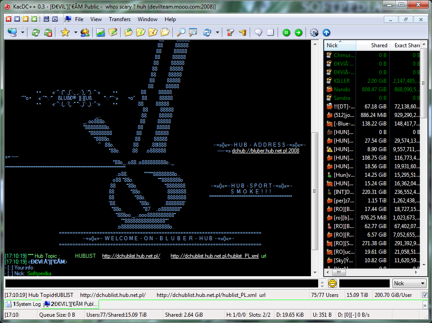
Task: Open Favorite Users star-and-people icon
Action: (85, 32)
